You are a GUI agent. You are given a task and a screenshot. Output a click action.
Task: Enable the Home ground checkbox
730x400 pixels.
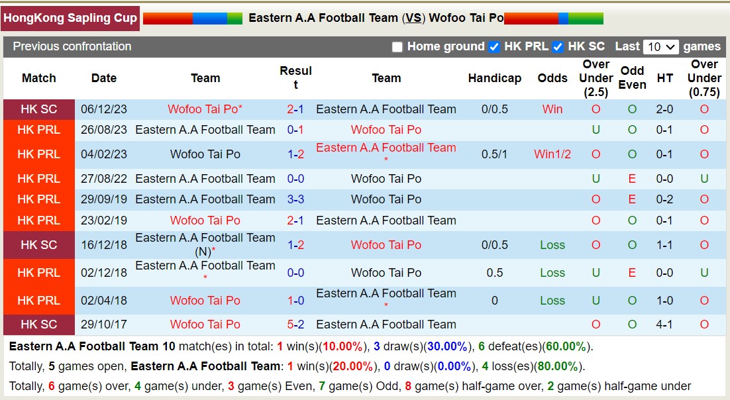tap(397, 47)
